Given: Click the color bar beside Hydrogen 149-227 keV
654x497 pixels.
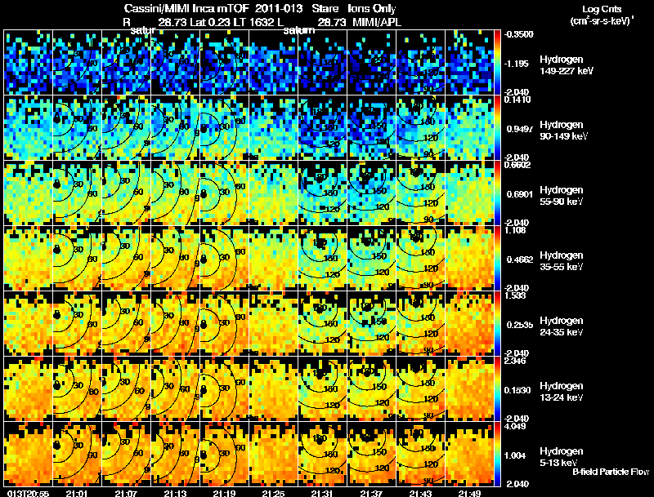Looking at the screenshot, I should click(x=497, y=63).
